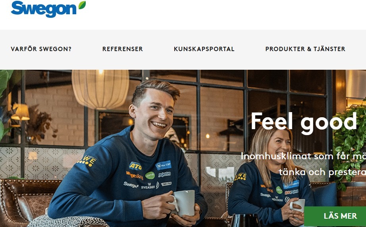366x227 pixels.
Task: Click the green leaf in the Swegon logo
Action: point(82,5)
